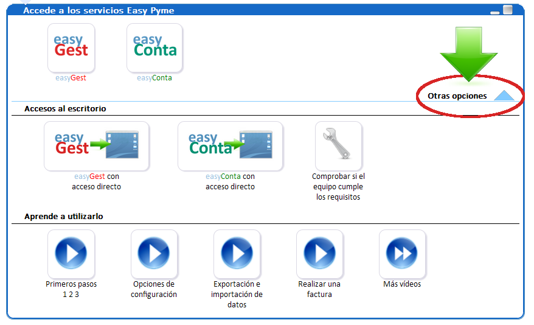
Task: Click the 'Más vídeos' caption
Action: 402,284
